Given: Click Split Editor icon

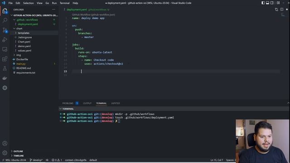Looking at the screenshot, I should click(282, 10).
